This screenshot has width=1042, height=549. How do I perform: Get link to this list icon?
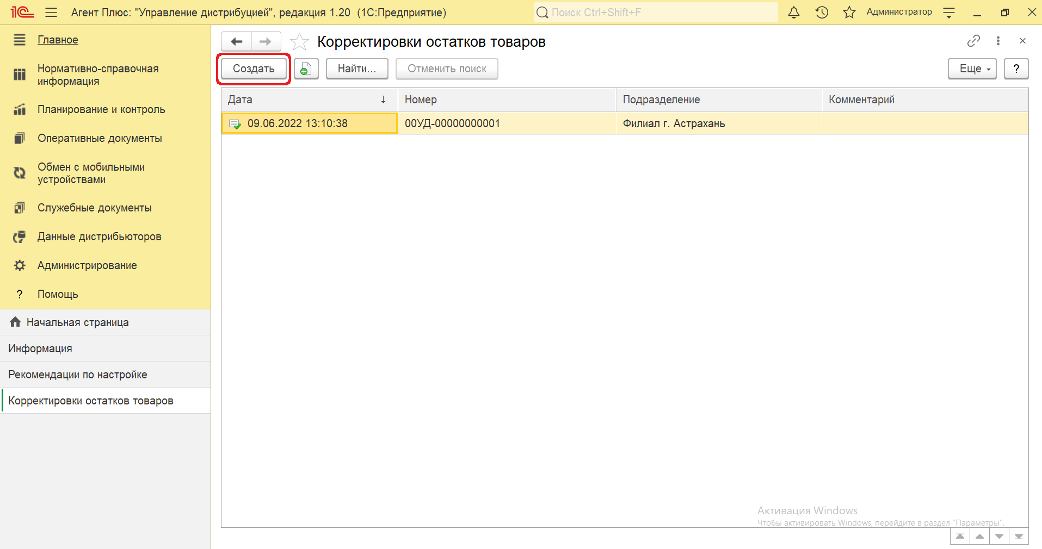tap(973, 41)
